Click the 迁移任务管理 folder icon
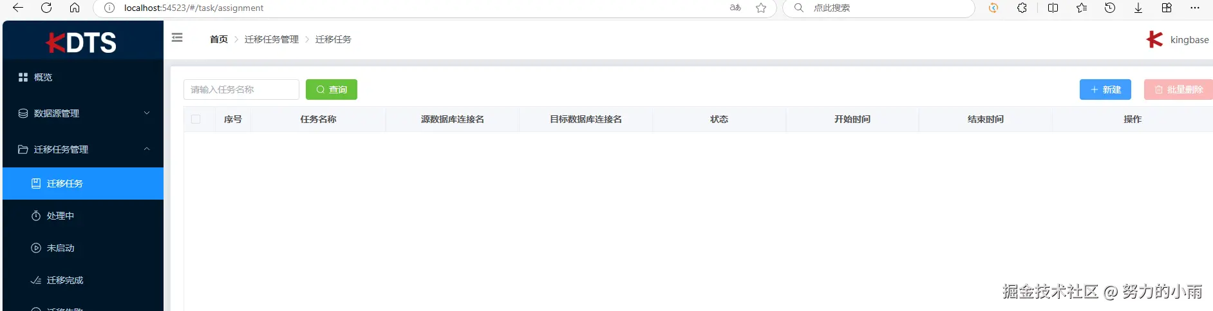 [23, 149]
